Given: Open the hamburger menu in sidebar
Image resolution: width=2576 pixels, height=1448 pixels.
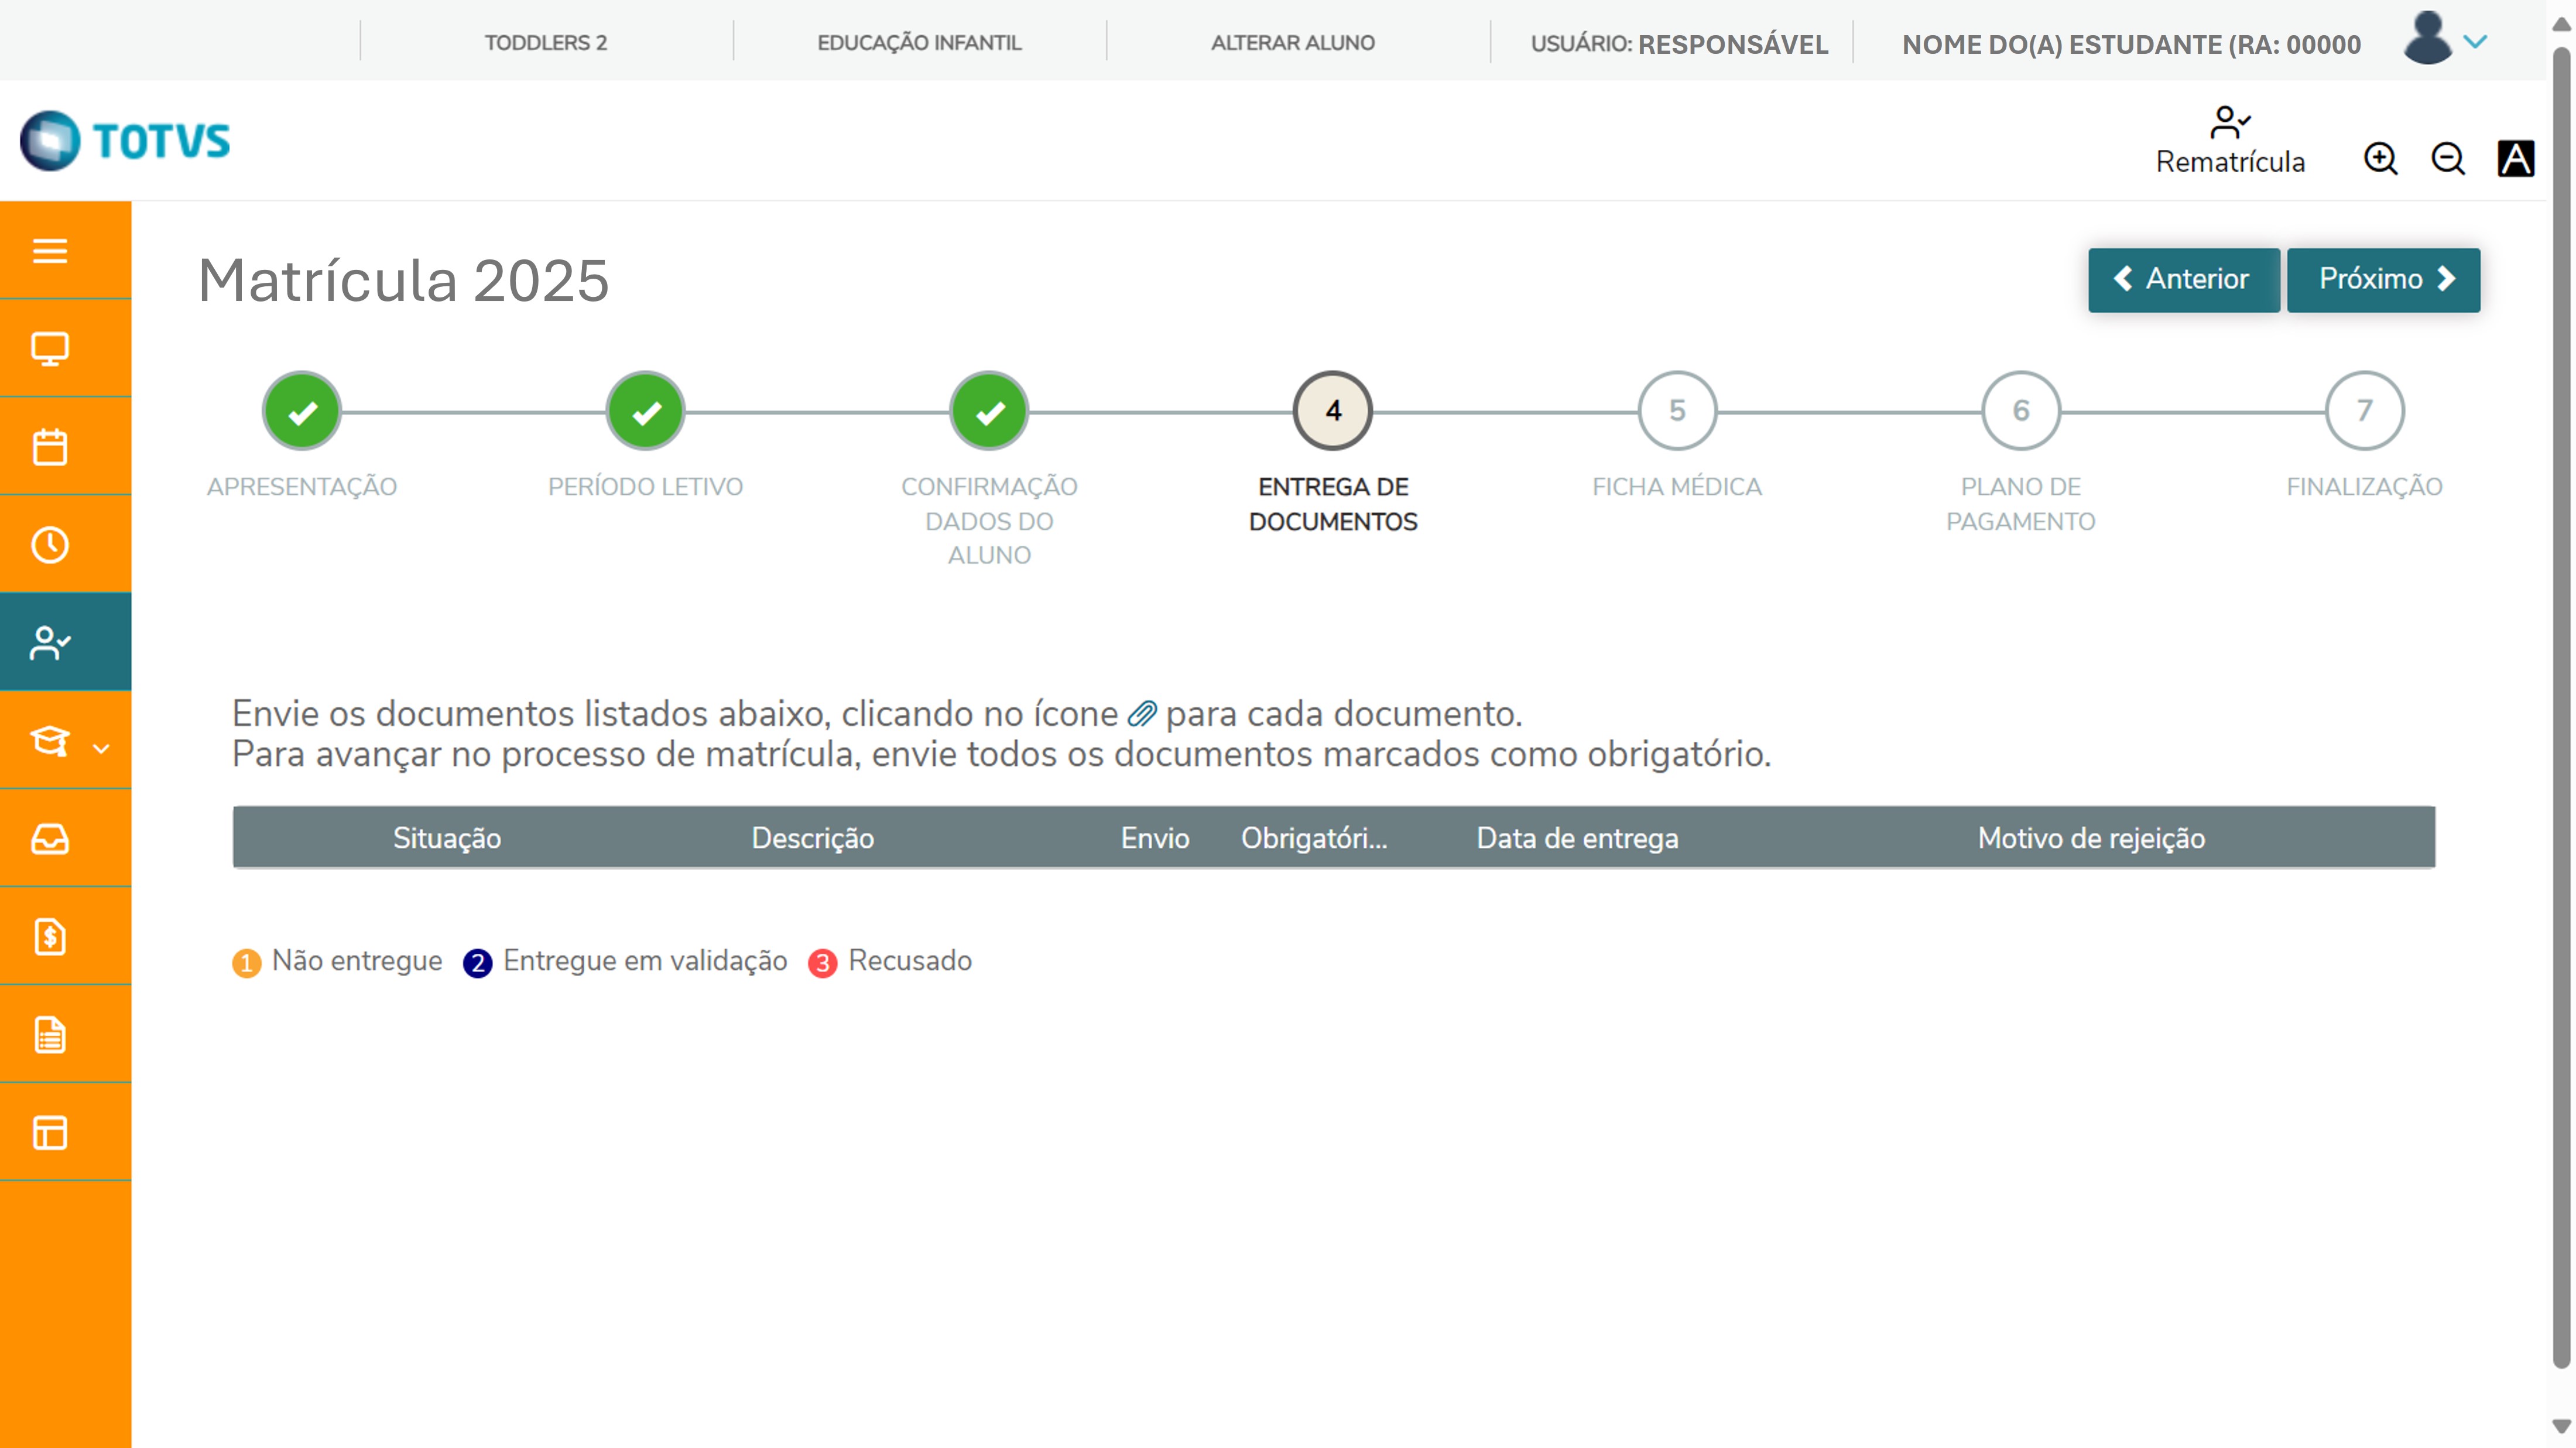Looking at the screenshot, I should (x=50, y=250).
